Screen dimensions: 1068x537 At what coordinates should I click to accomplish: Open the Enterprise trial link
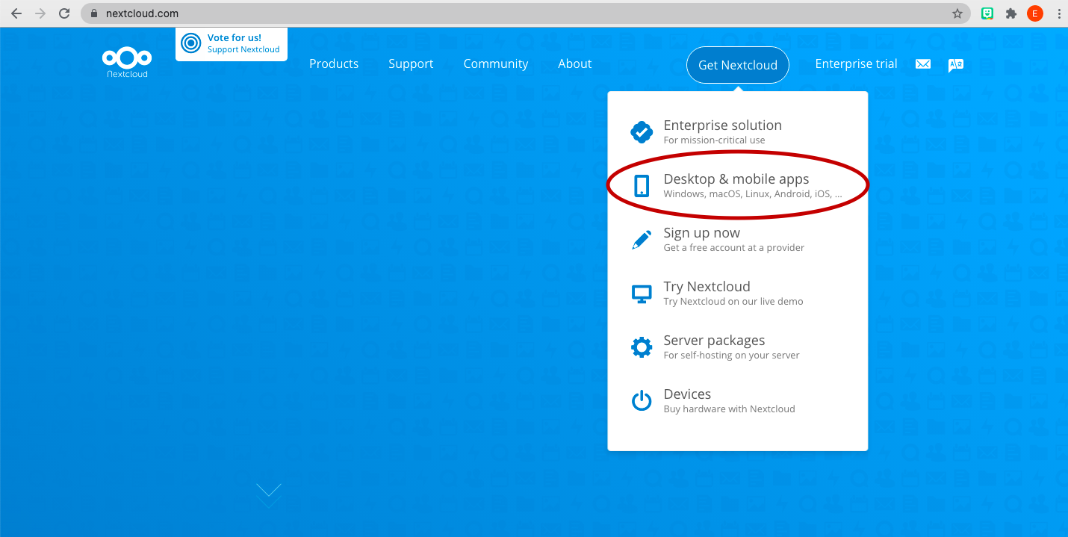[856, 64]
